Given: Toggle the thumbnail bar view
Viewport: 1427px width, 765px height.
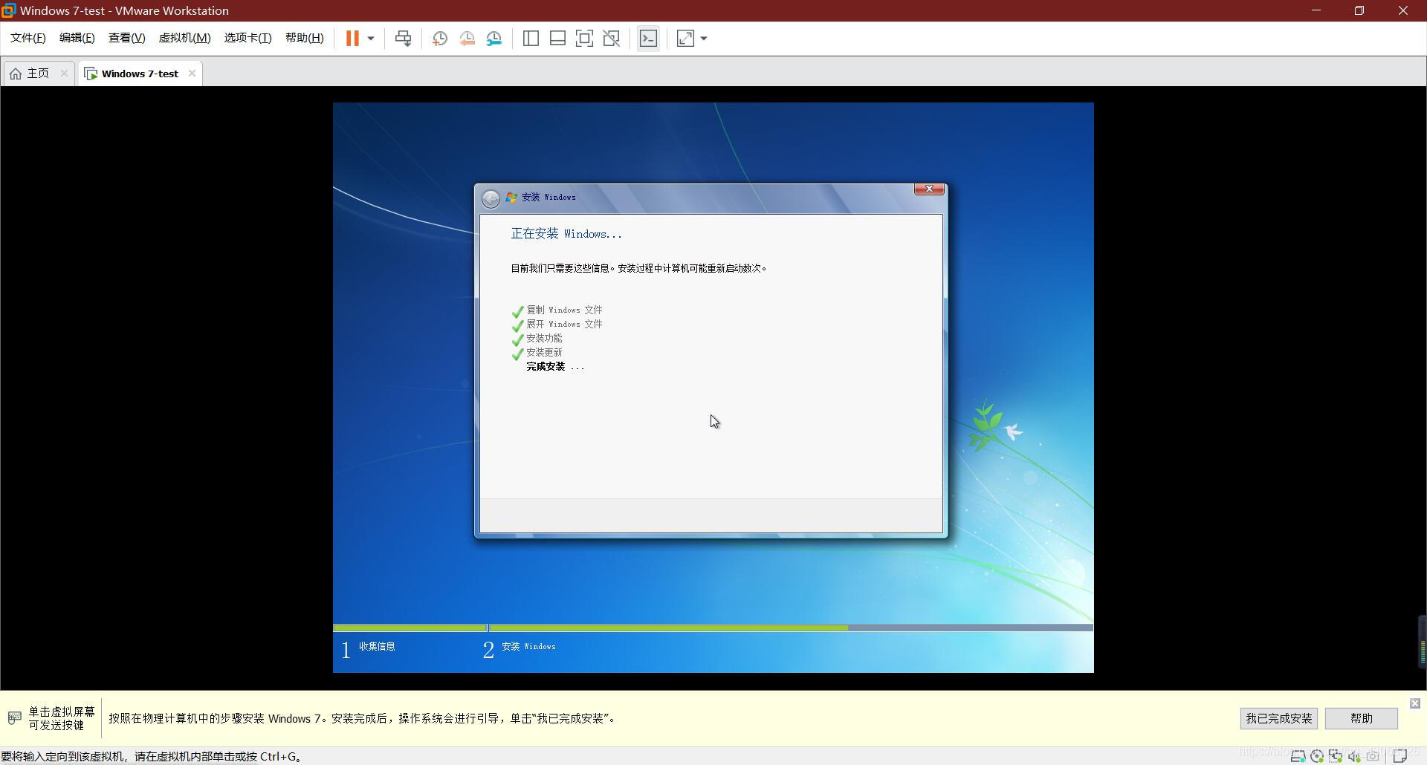Looking at the screenshot, I should (557, 38).
